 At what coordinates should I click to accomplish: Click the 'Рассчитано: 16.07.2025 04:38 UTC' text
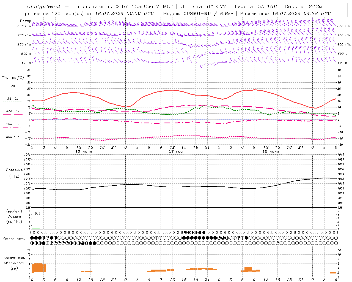[x=285, y=13]
